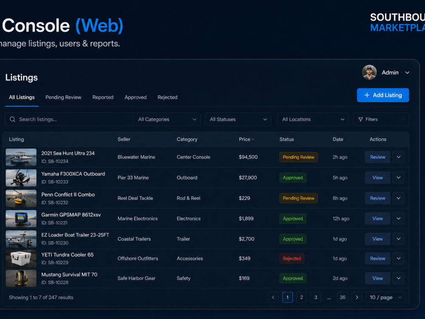Switch to the Approved tab
This screenshot has height=319, width=425.
coord(136,97)
